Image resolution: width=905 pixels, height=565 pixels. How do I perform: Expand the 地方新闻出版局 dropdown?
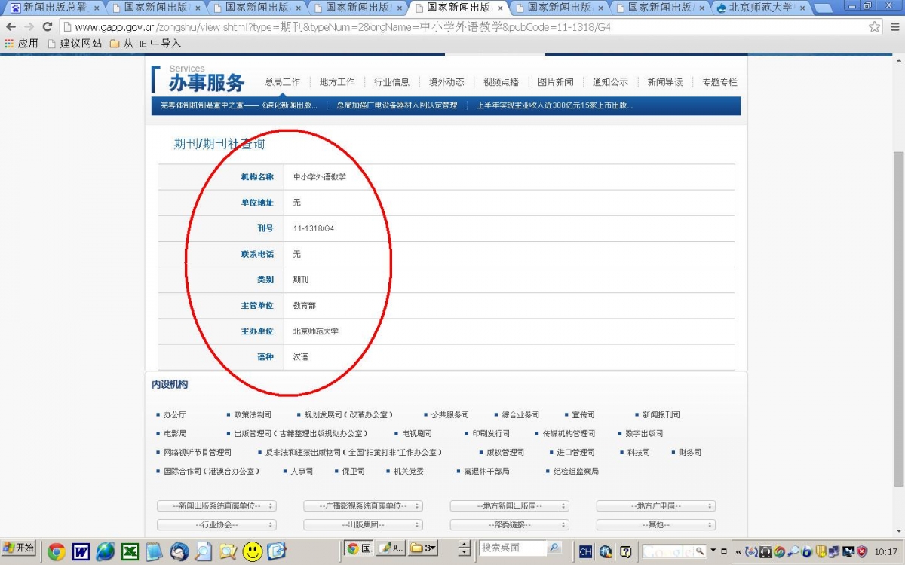coord(509,505)
